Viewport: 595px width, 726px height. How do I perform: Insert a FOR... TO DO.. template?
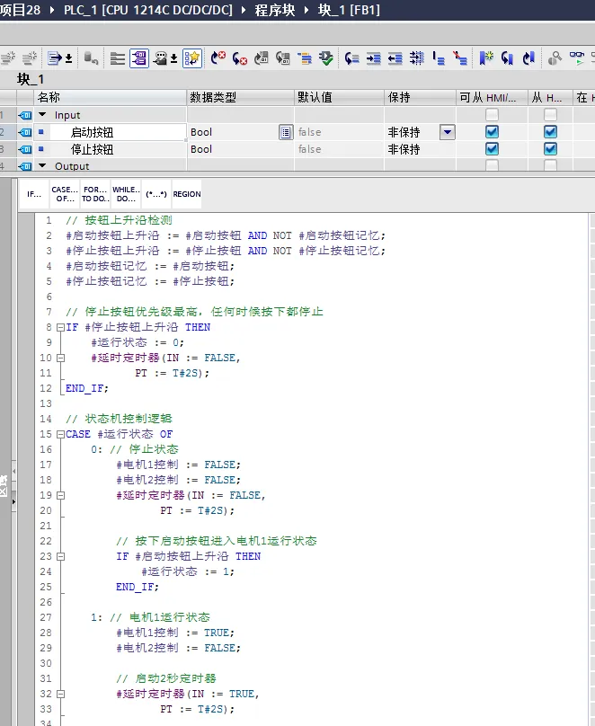tap(95, 194)
